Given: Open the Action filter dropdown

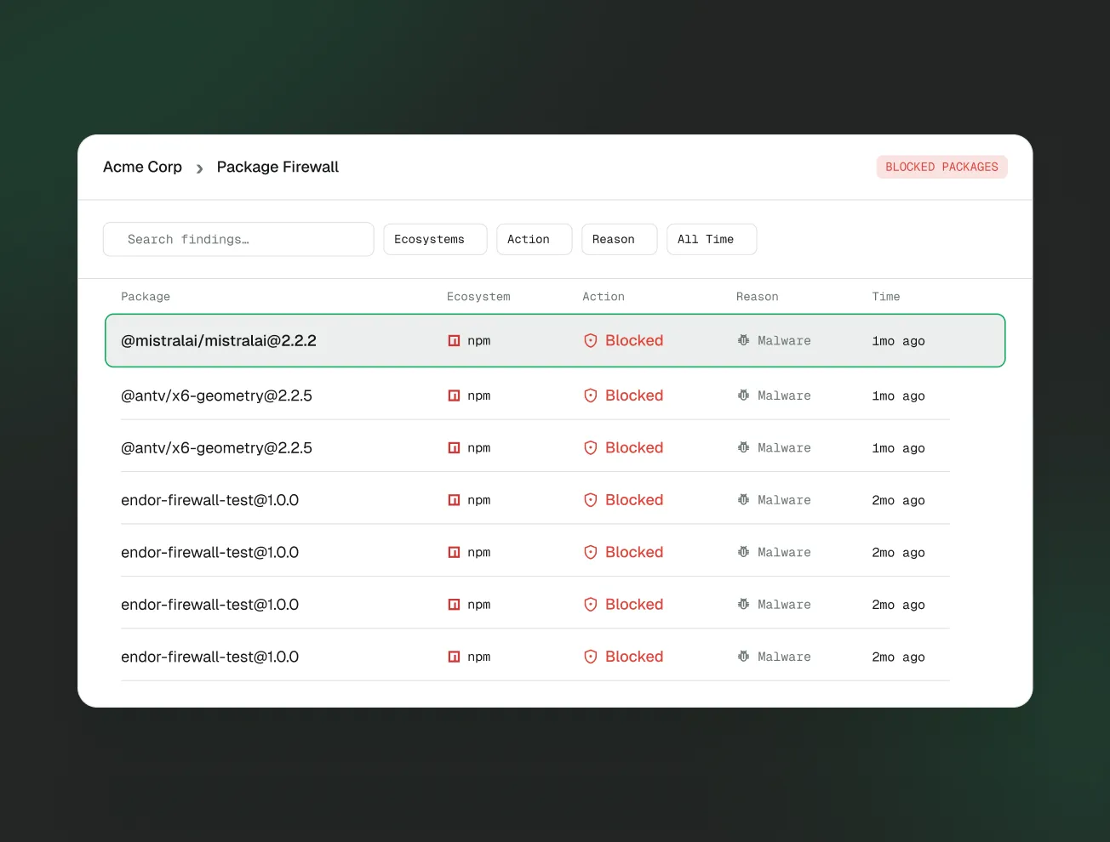Looking at the screenshot, I should tap(534, 240).
